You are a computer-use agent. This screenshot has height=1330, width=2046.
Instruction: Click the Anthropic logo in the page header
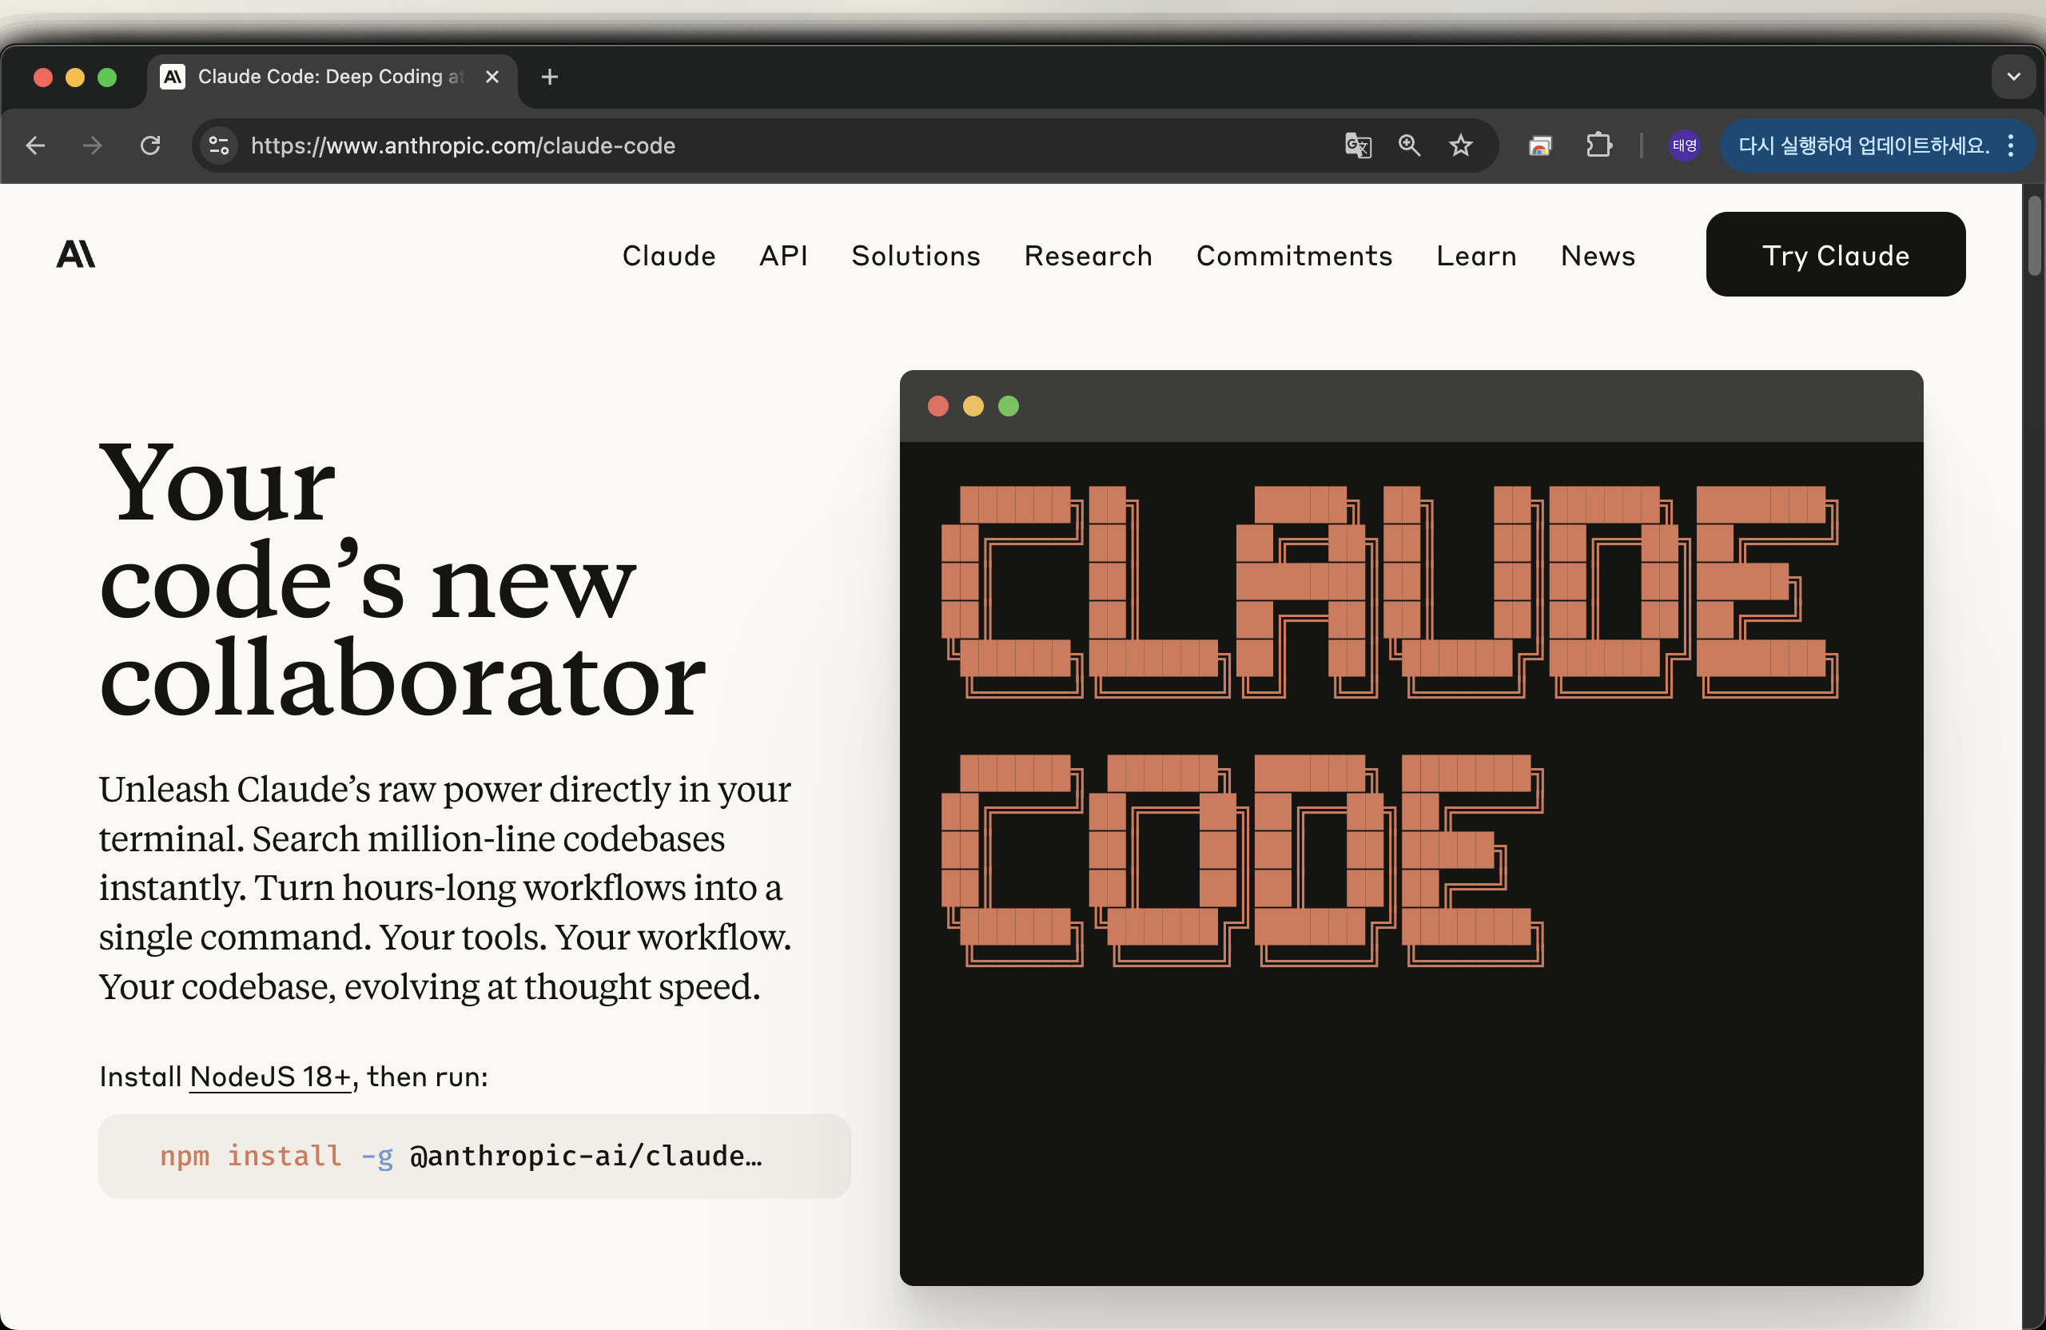(76, 254)
